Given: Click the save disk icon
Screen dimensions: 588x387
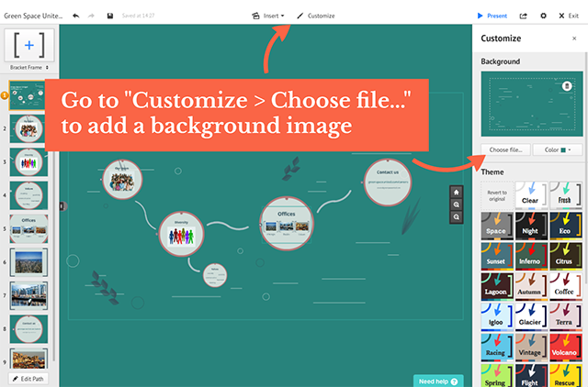Looking at the screenshot, I should [x=110, y=16].
